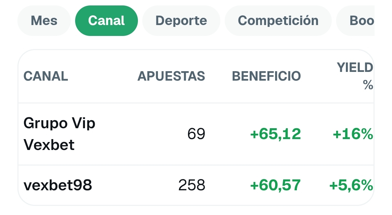Select the active Canal tab
This screenshot has width=392, height=215.
point(106,21)
